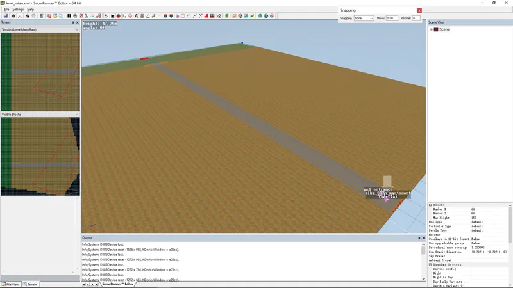Expand the Scene tree node
Screen dimensions: 513x288
point(431,29)
